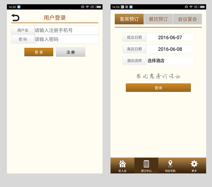Open 虹人会 home icon in bottom bar

pos(122,165)
